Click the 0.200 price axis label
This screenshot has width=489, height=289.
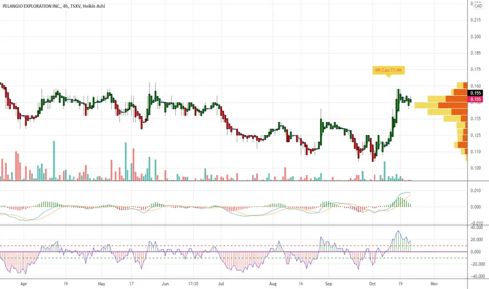click(475, 37)
